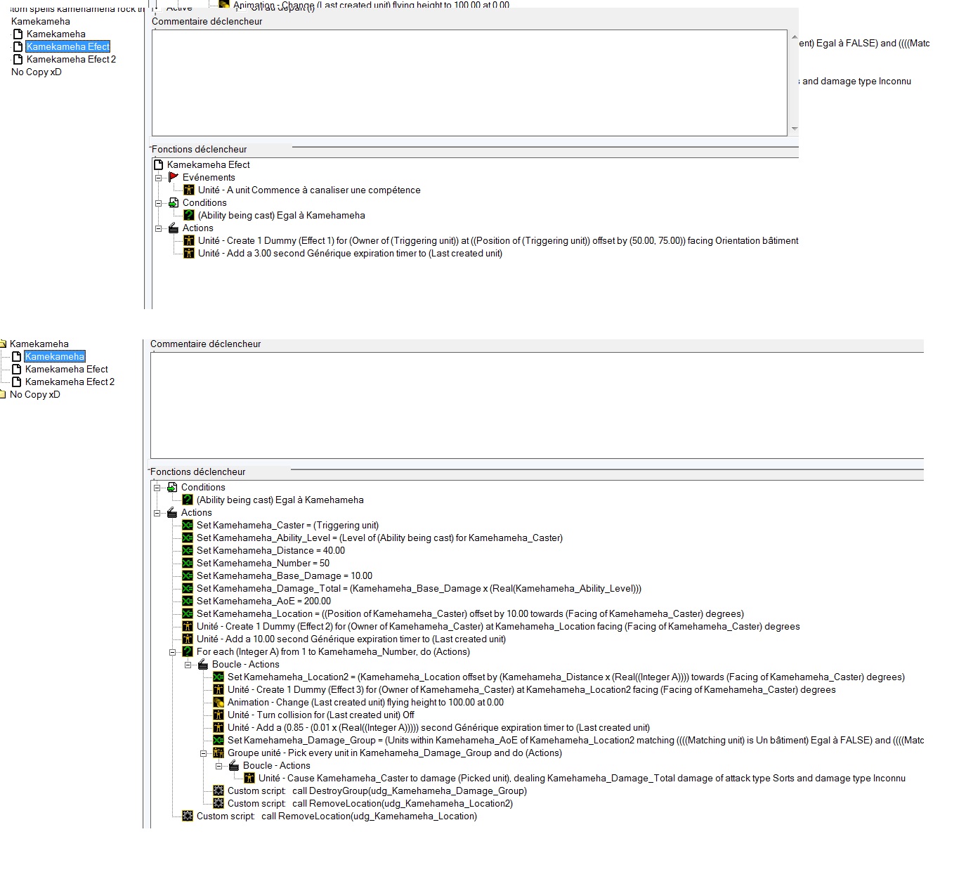Click icon of 'Set Kamehameha_AoE = 200.00' action
Image resolution: width=973 pixels, height=872 pixels.
(188, 601)
